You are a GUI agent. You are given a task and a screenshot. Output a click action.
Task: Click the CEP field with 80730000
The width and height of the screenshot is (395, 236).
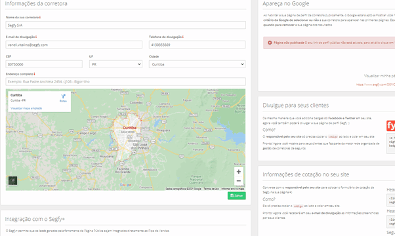coord(44,64)
